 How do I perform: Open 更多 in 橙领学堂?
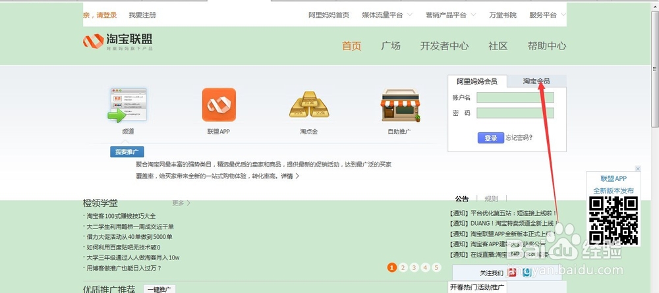coord(181,203)
